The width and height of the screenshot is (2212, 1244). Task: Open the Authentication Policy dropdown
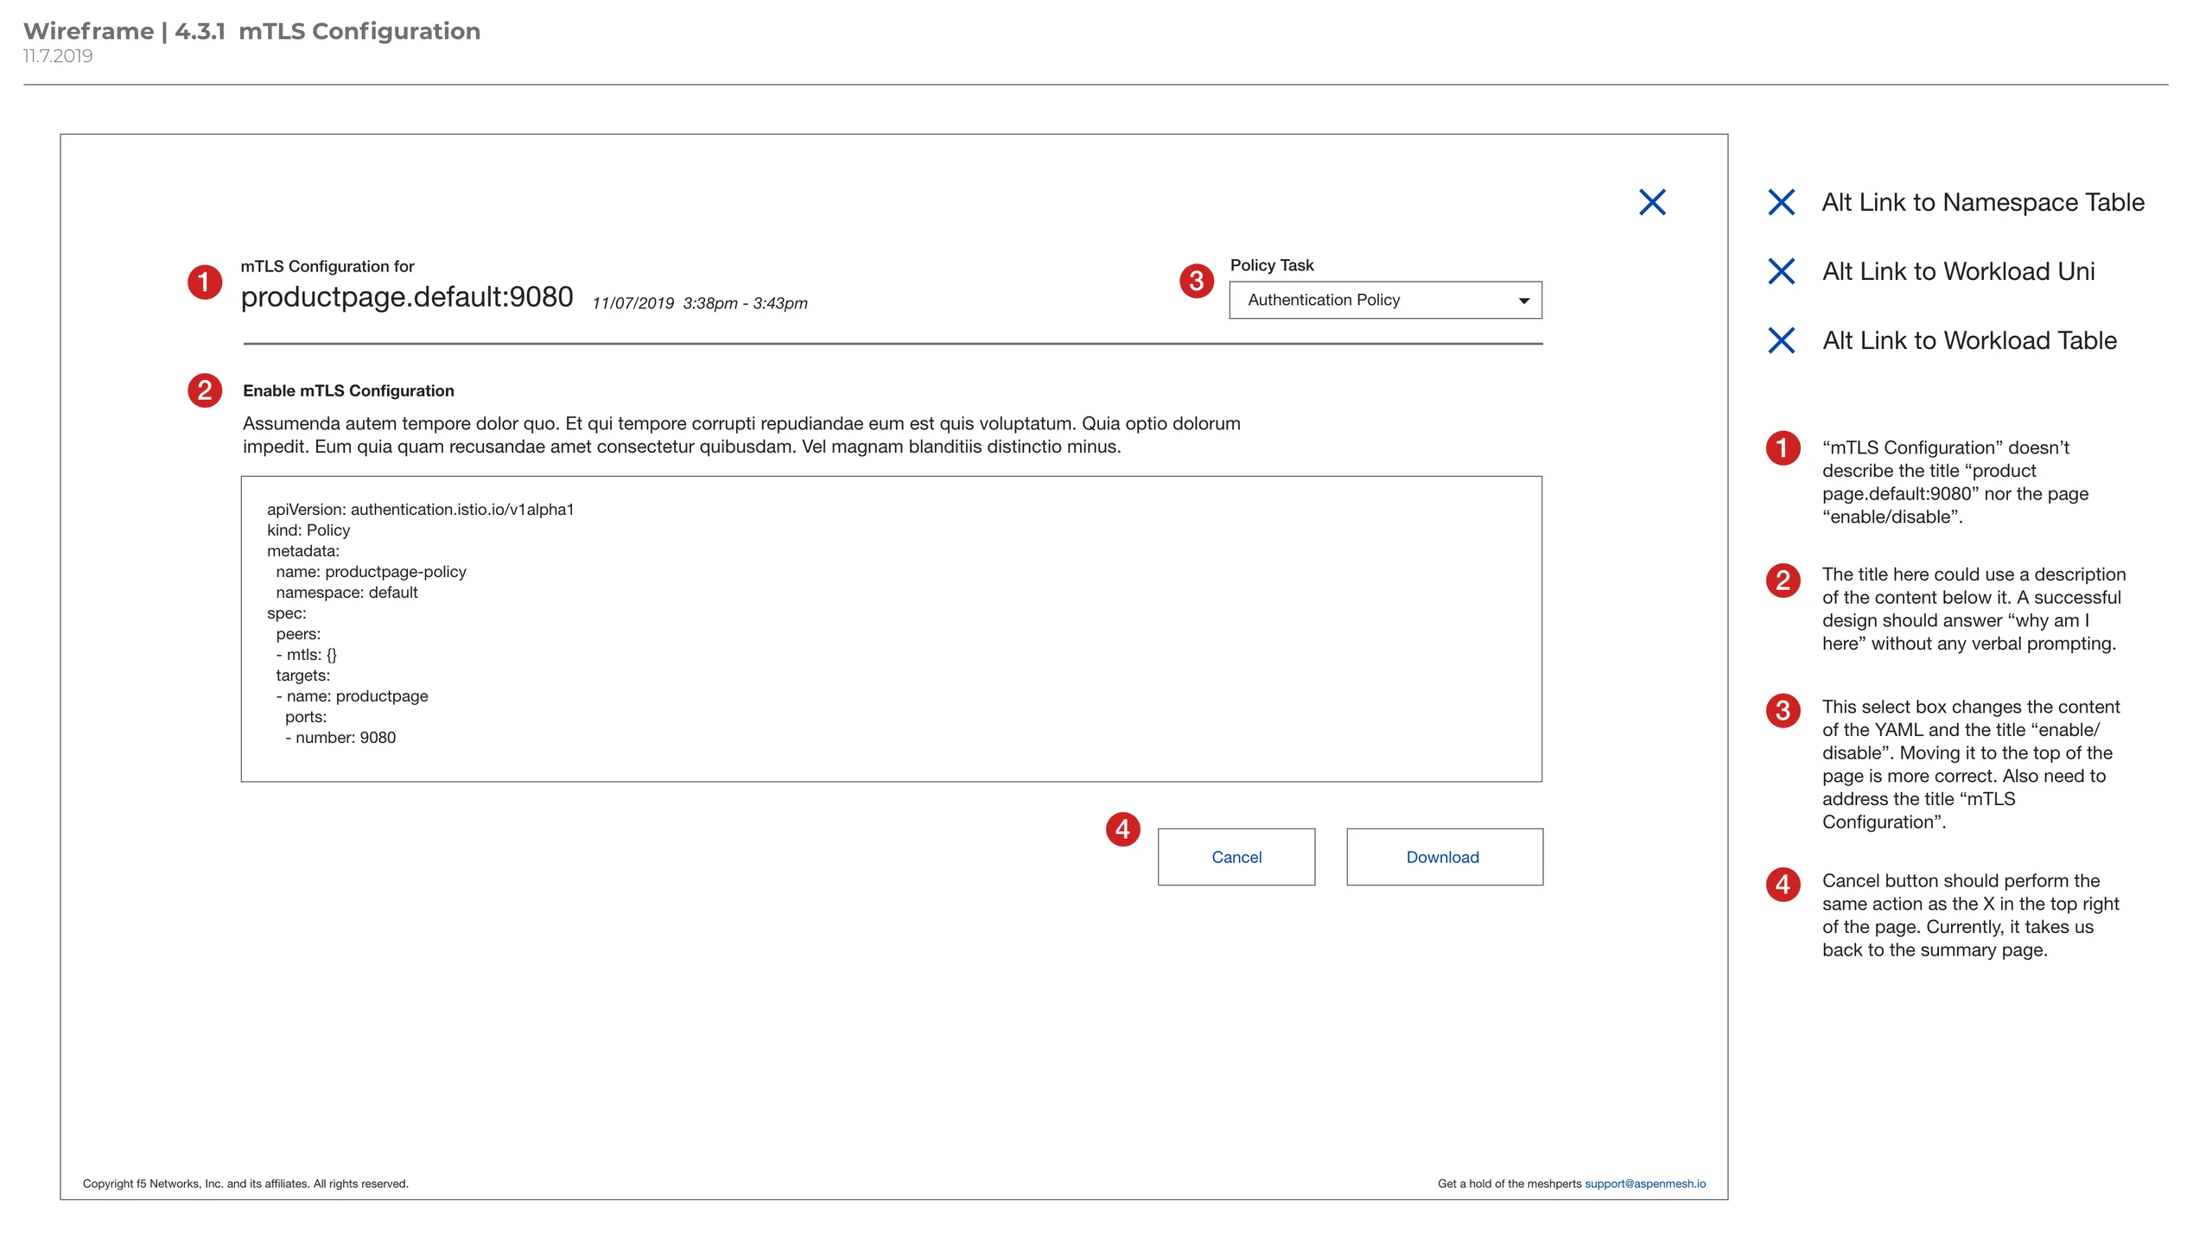coord(1385,300)
